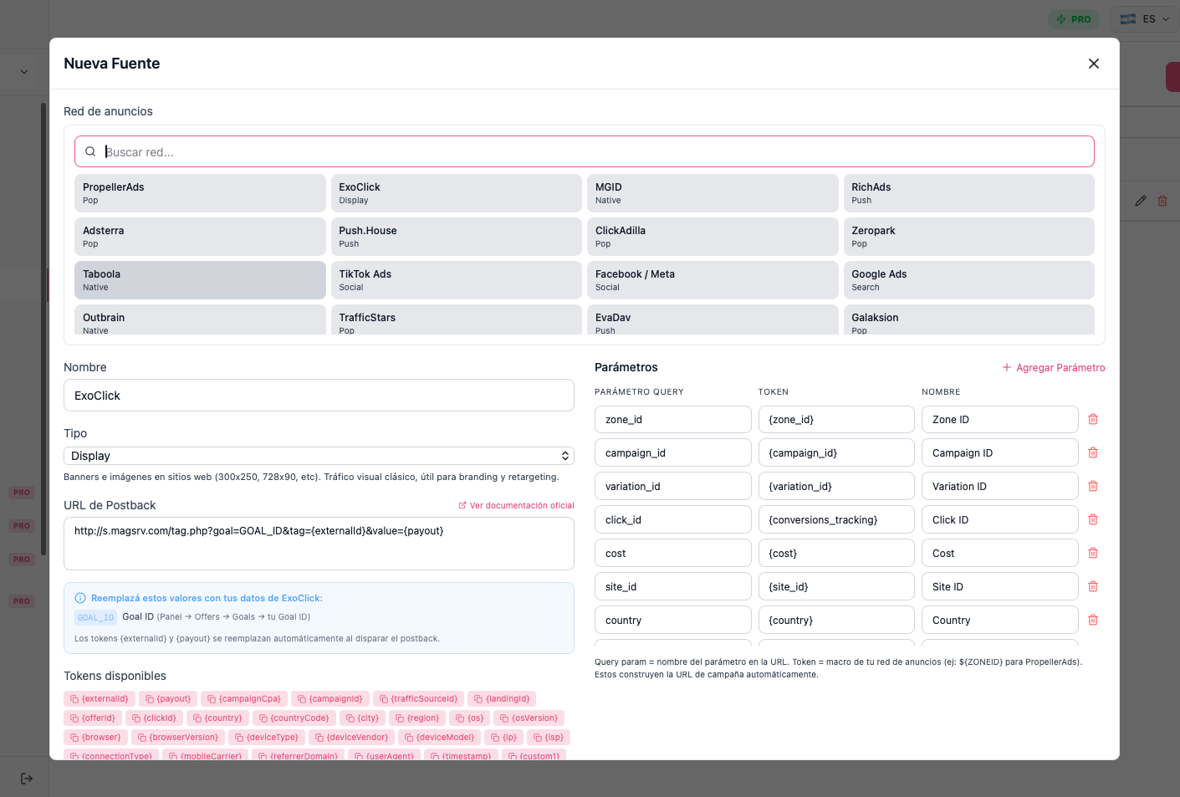The width and height of the screenshot is (1180, 797).
Task: Click the Nombre field containing ExoClick
Action: tap(319, 396)
